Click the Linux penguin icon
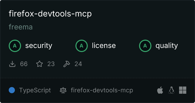 click(171, 90)
